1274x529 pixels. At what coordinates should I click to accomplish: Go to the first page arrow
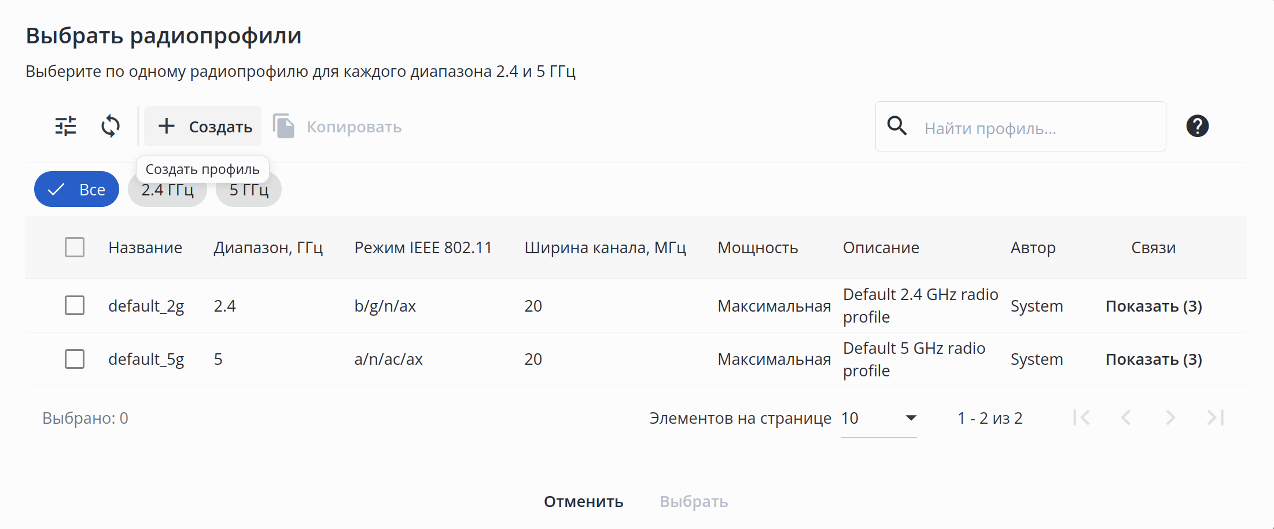1081,417
